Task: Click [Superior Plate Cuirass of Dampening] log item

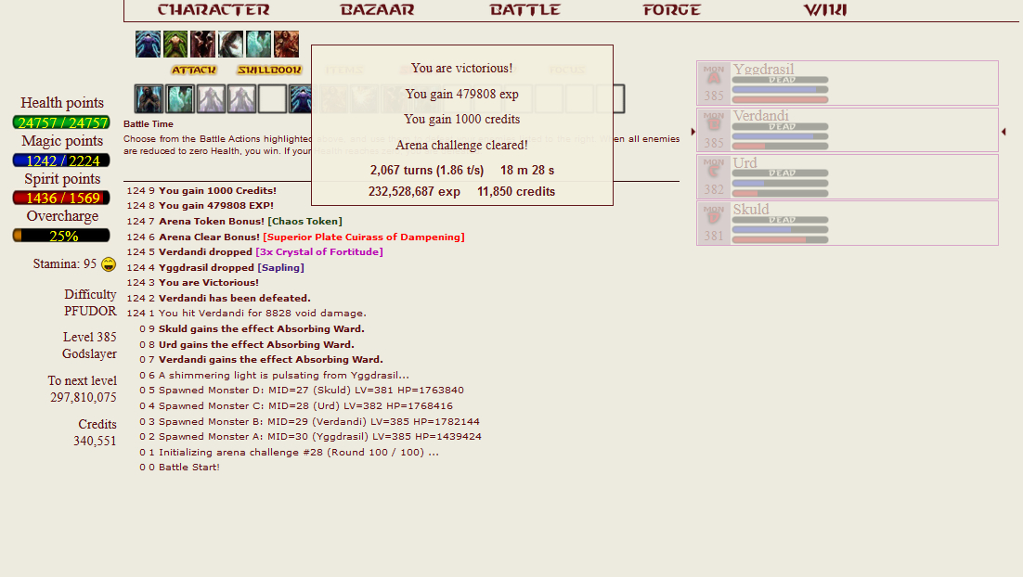Action: click(x=364, y=237)
